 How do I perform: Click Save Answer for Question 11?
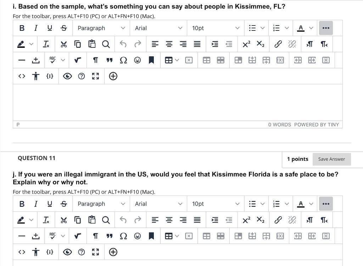point(331,159)
